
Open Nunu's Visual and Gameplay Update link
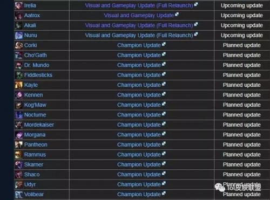tap(139, 36)
